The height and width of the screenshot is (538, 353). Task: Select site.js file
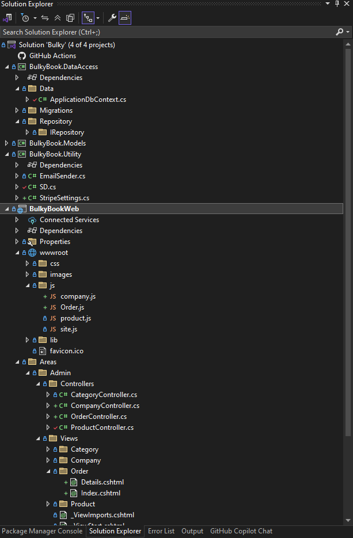69,329
